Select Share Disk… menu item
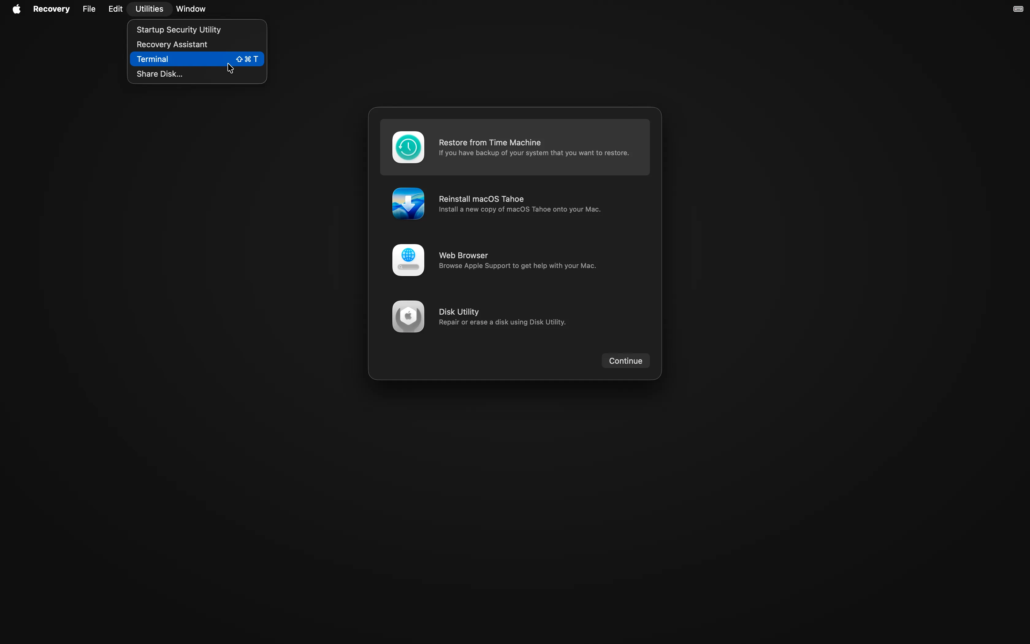Screen dimensions: 1030x644 (197, 74)
